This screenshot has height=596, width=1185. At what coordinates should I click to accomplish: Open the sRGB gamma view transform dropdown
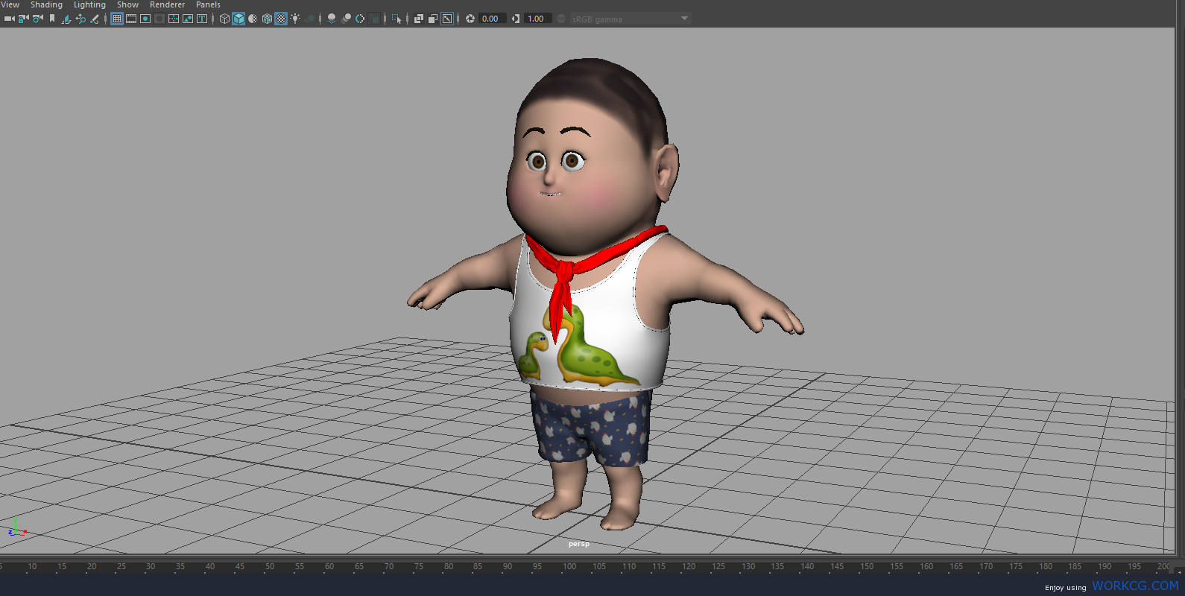(x=631, y=19)
